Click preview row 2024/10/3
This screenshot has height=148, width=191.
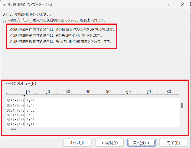[15, 110]
